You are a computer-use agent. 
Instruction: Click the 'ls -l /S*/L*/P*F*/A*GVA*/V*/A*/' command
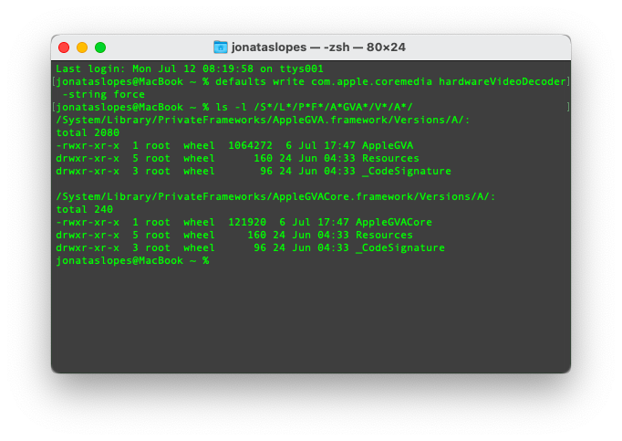(x=314, y=107)
